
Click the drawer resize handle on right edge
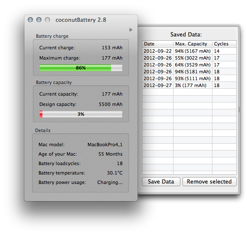point(239,109)
